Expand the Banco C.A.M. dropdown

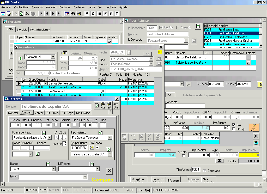(53, 169)
